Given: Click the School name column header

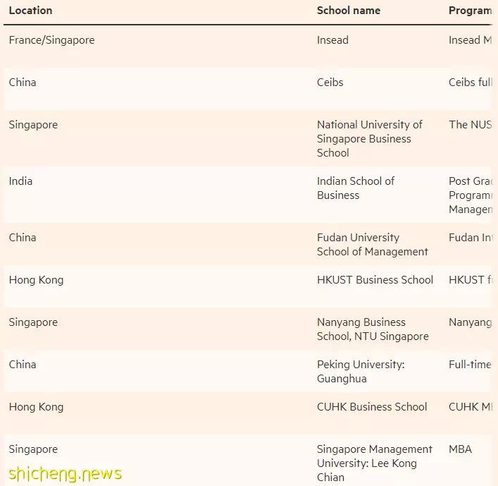Looking at the screenshot, I should pyautogui.click(x=349, y=11).
